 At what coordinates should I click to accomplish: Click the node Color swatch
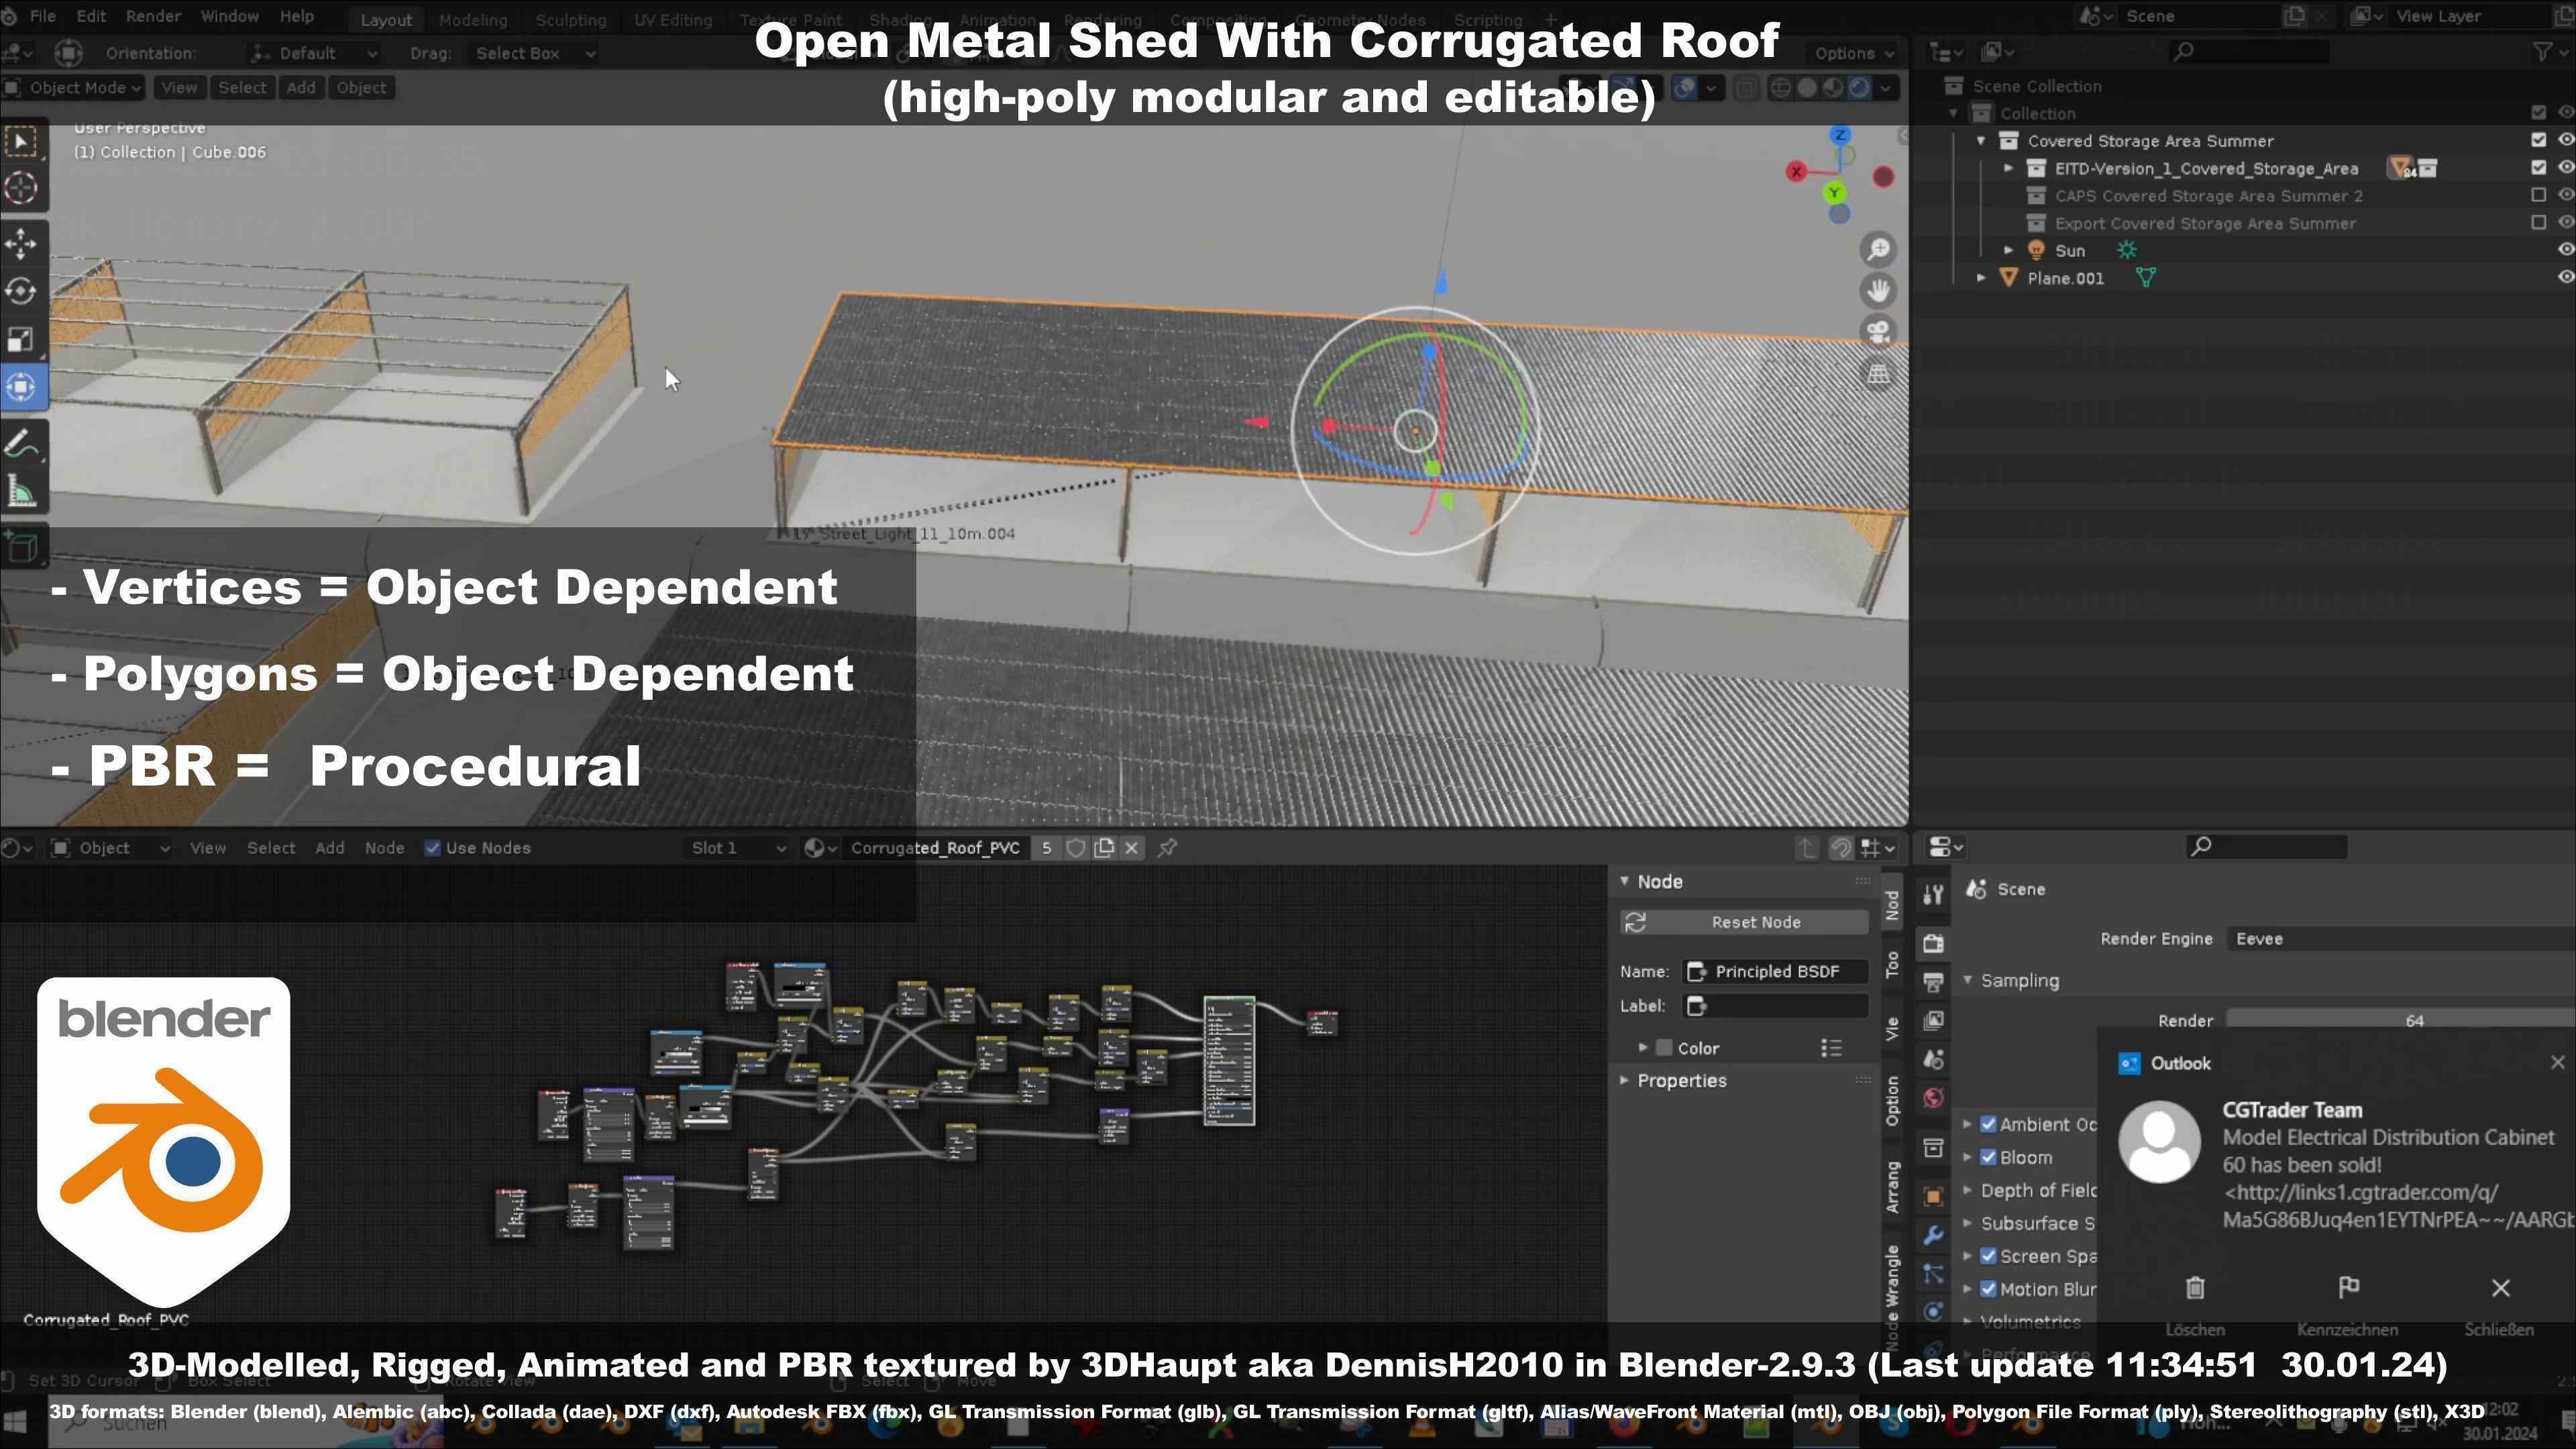[x=1664, y=1048]
